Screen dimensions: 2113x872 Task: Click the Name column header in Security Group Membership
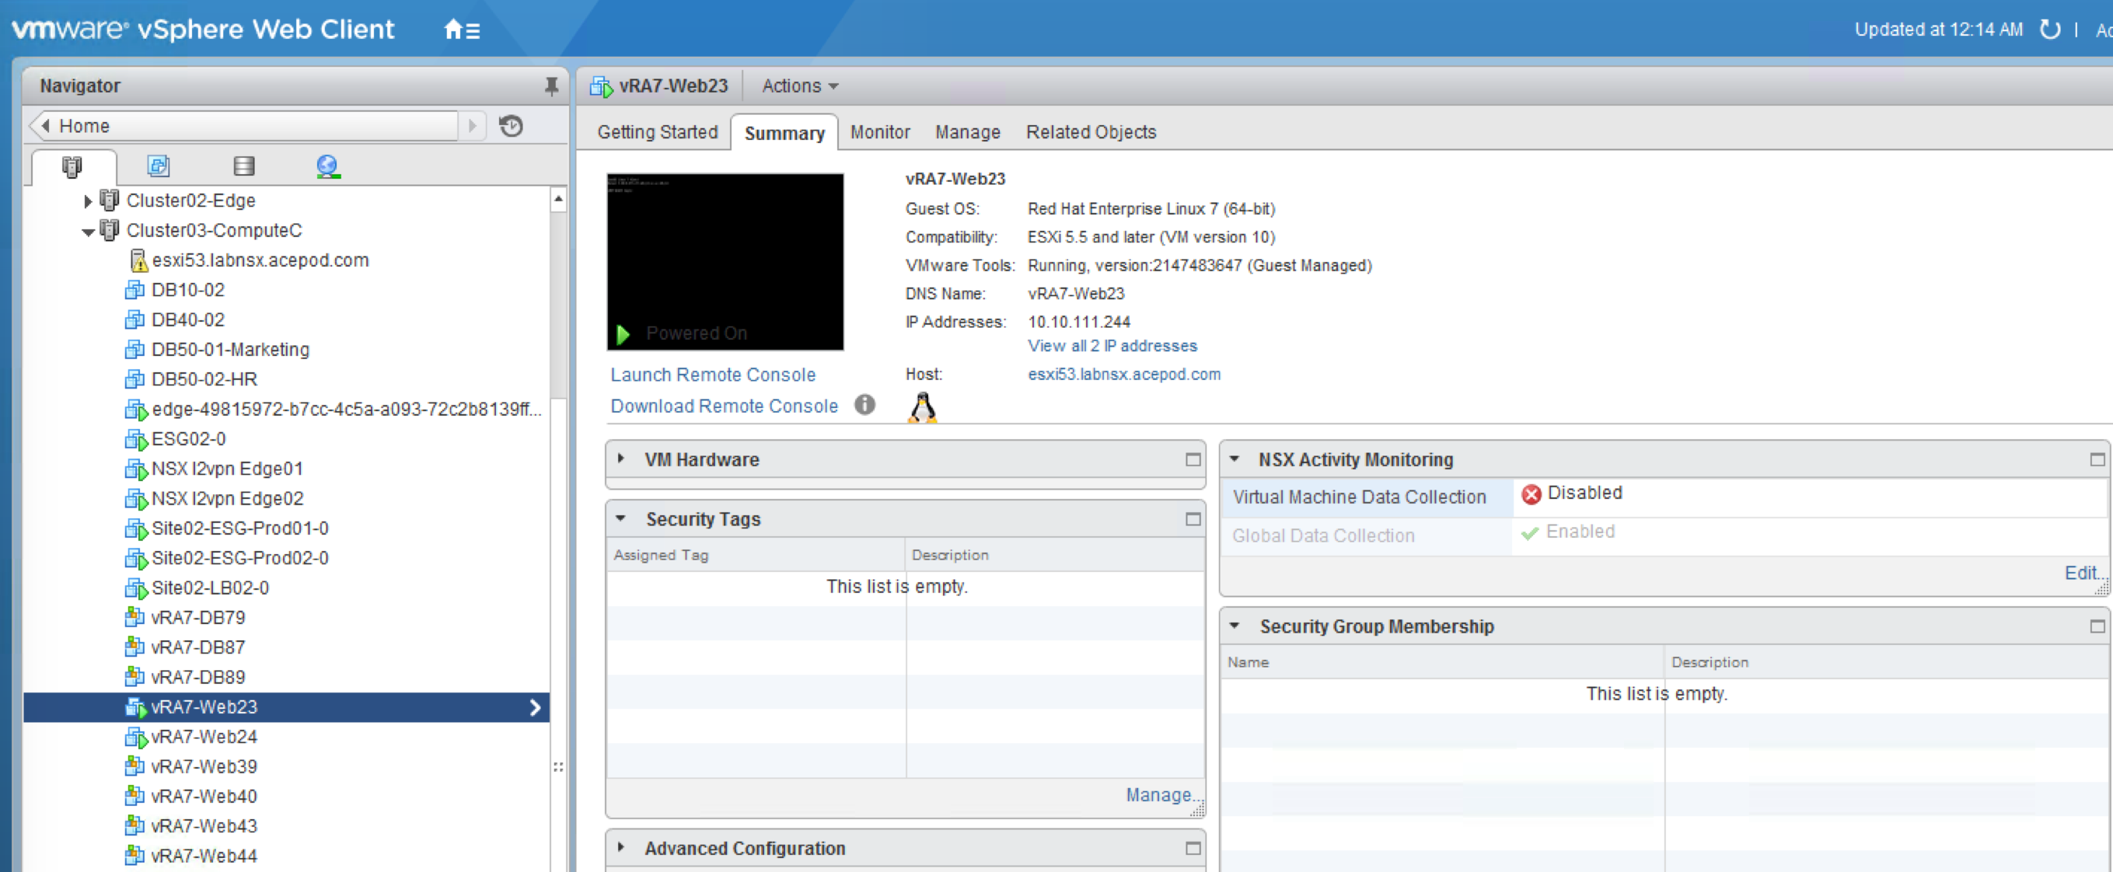pos(1443,662)
